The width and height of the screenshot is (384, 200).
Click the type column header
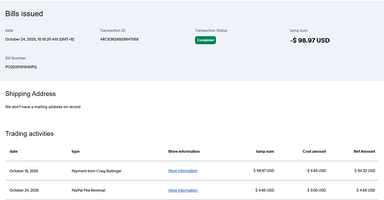76,151
